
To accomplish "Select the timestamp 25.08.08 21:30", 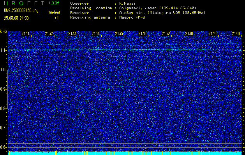I will 16,18.
